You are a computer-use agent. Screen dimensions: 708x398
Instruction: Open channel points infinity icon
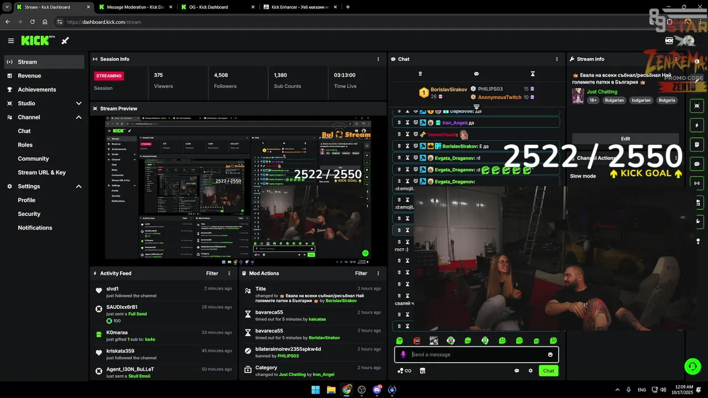point(404,371)
